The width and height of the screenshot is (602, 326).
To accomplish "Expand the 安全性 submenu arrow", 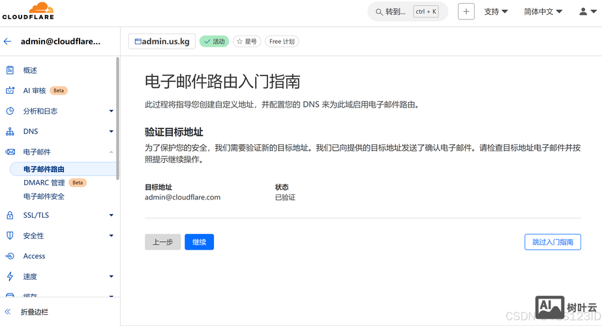I will tap(112, 235).
